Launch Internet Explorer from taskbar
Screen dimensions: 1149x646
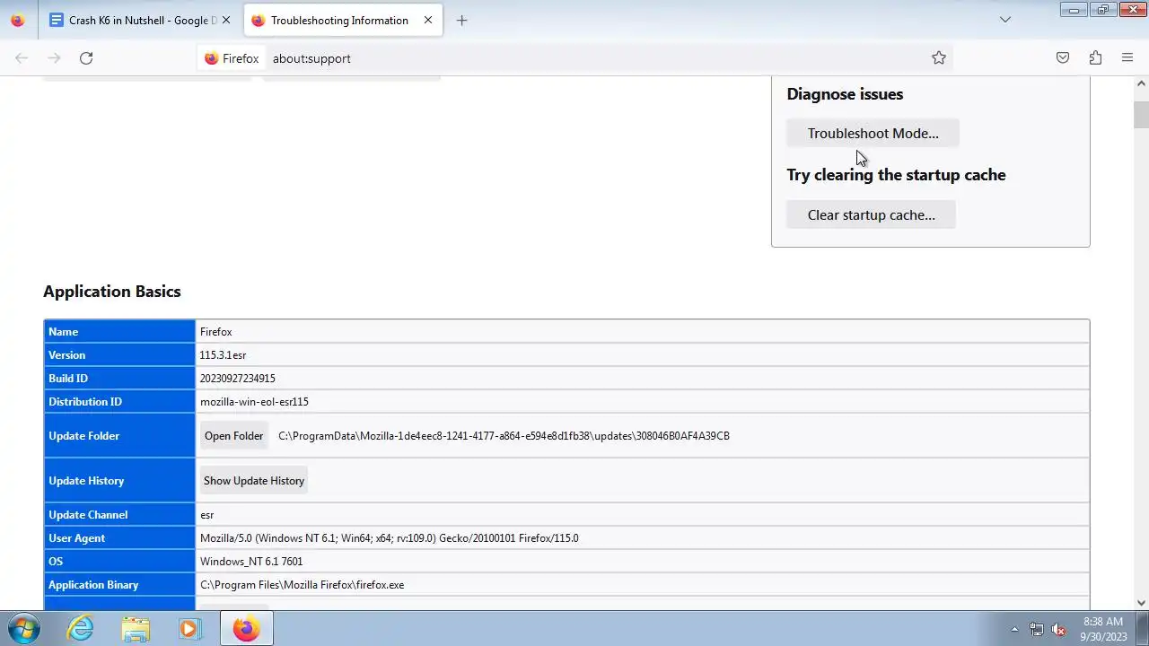pos(81,628)
